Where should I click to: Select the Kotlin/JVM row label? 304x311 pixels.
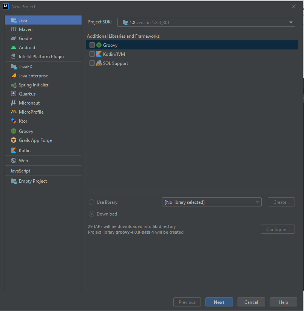pyautogui.click(x=114, y=54)
